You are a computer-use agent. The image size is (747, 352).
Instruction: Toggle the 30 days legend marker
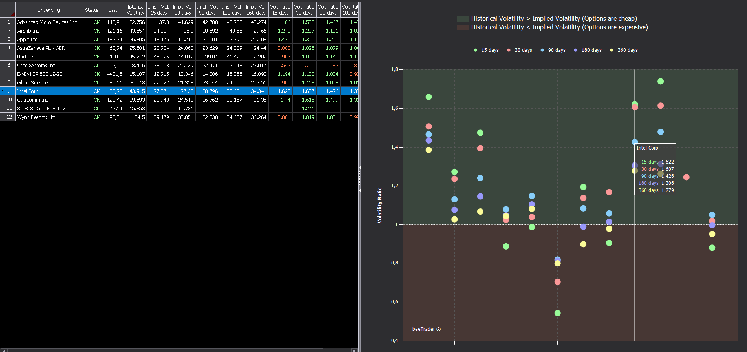coord(509,50)
